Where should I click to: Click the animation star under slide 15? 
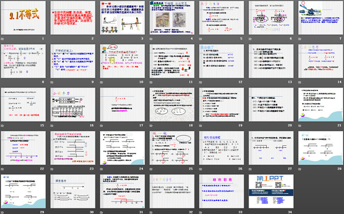(x=3, y=126)
